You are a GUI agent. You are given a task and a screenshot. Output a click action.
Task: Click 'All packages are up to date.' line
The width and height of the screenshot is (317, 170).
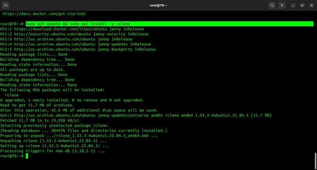[x=33, y=70]
